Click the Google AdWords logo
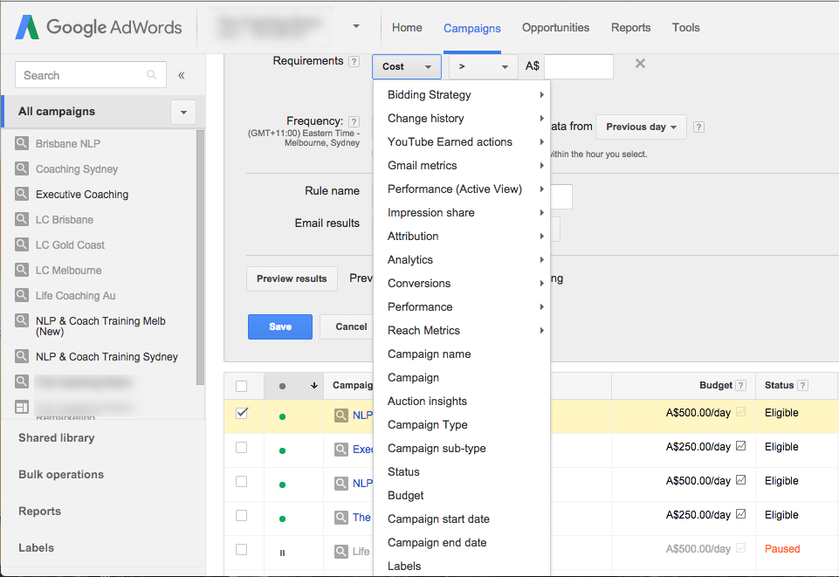Viewport: 839px width, 577px height. 99,27
